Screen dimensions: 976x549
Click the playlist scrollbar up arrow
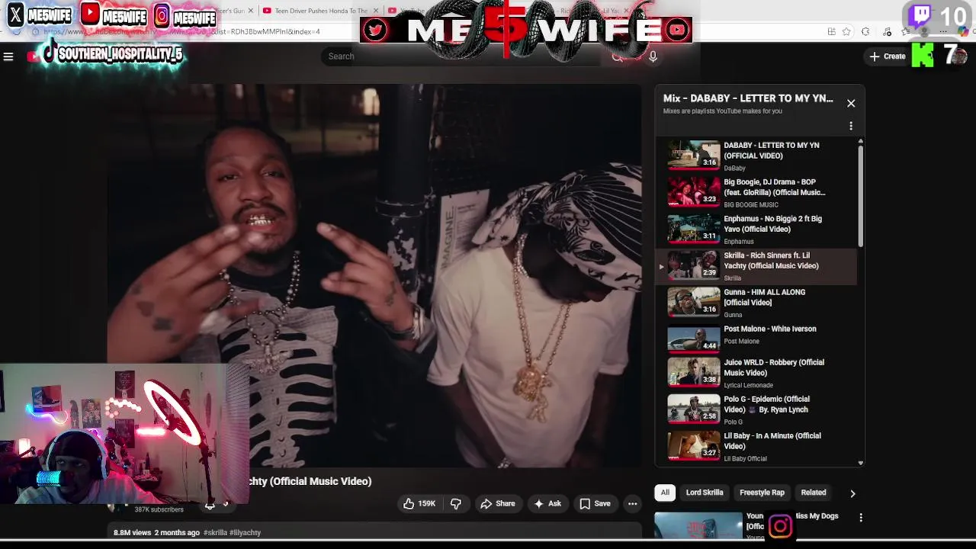(x=861, y=142)
